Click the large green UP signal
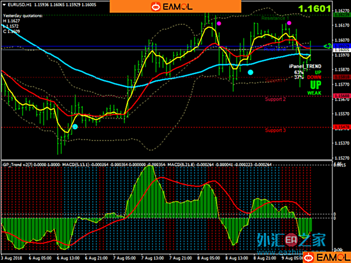The width and height of the screenshot is (351, 263). pos(315,85)
